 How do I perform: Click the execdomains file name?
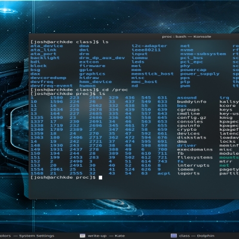click(195, 149)
